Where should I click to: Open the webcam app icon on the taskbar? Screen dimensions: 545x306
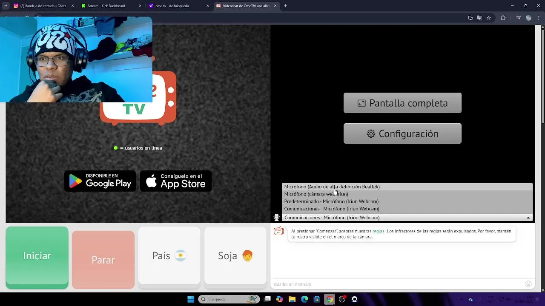[354, 299]
